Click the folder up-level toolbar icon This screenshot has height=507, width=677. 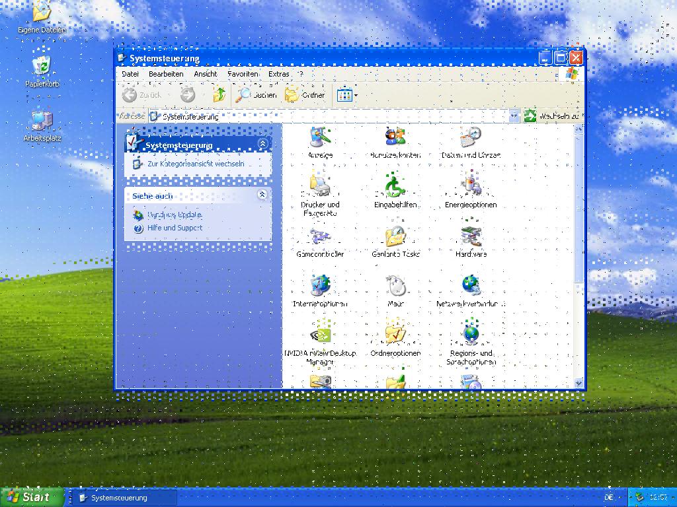[219, 95]
